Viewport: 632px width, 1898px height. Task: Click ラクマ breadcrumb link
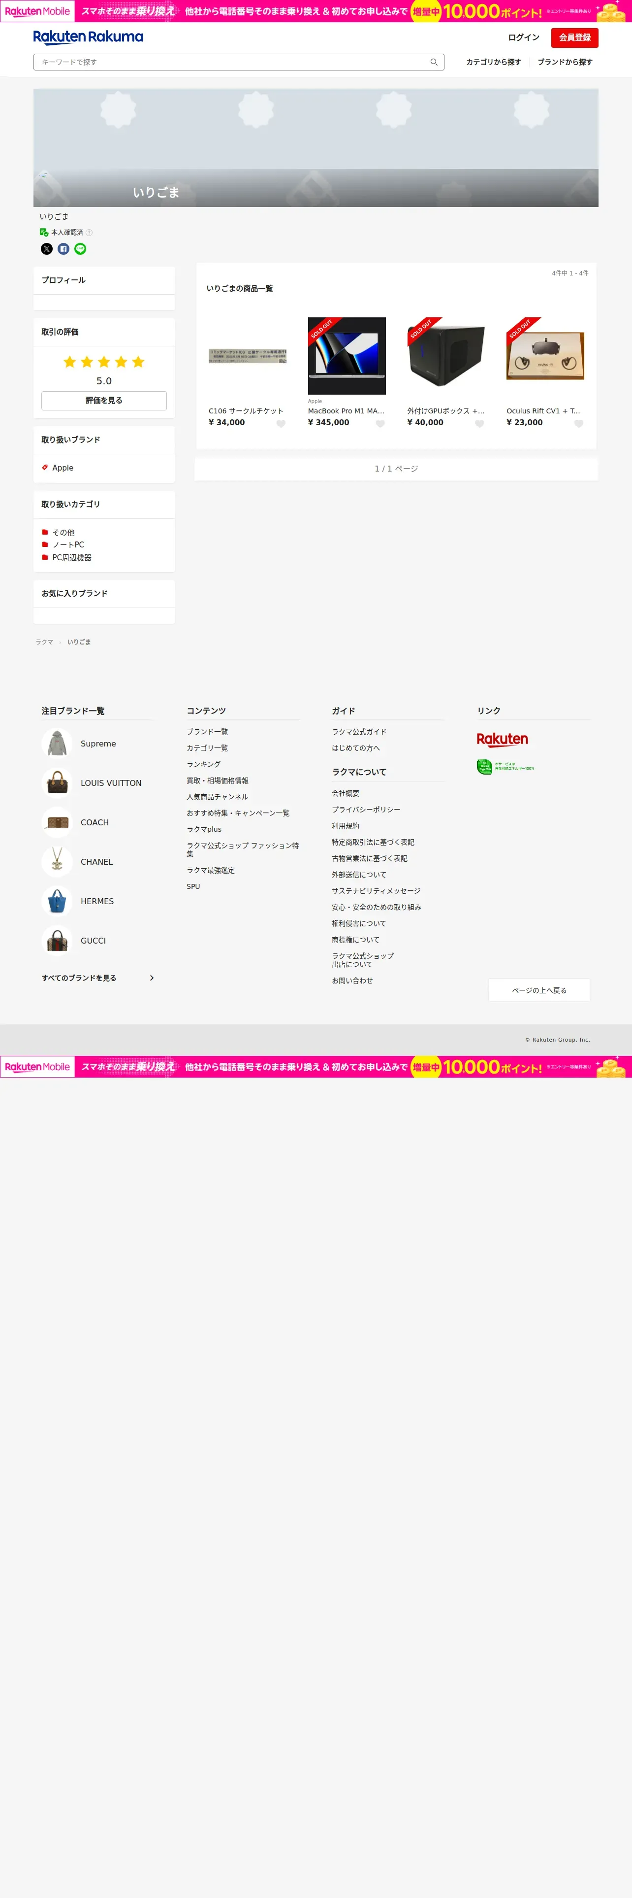tap(44, 642)
